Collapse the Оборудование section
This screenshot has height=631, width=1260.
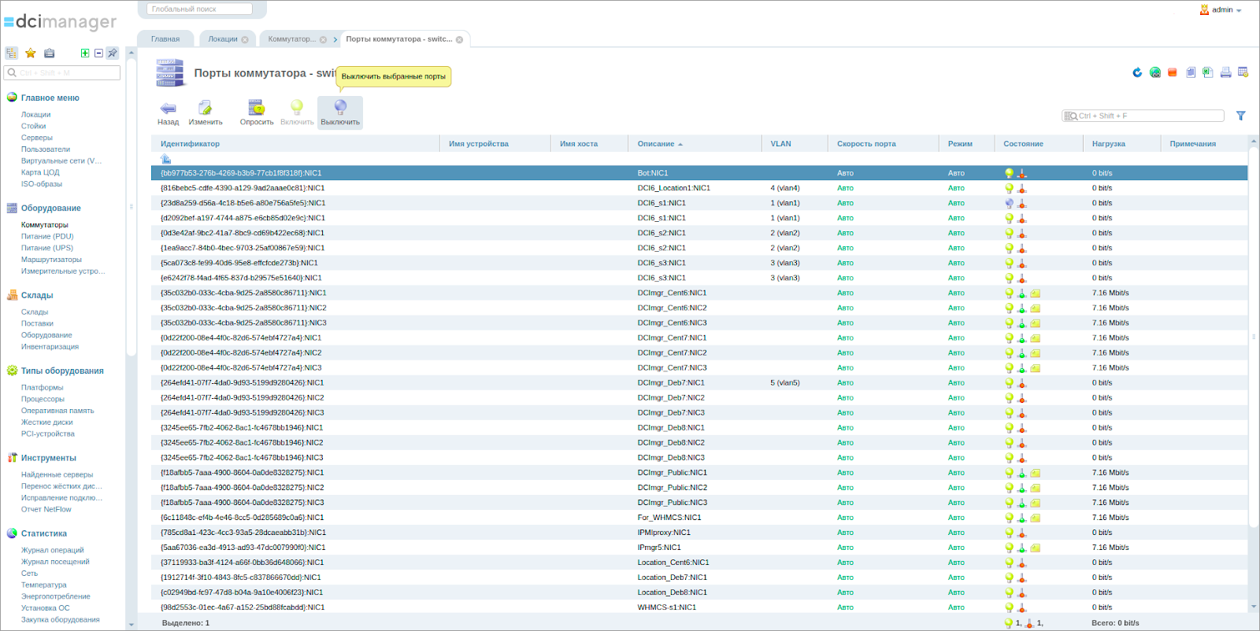(x=51, y=208)
